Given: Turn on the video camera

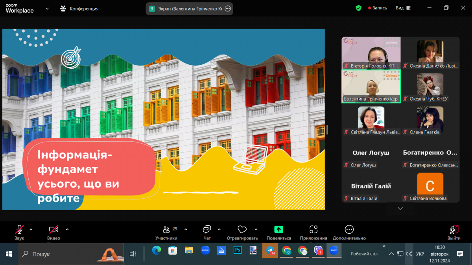Looking at the screenshot, I should click(53, 230).
